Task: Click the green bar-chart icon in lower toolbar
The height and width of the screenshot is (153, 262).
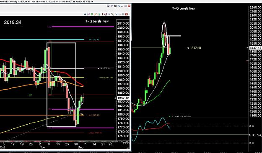Action: coord(99,14)
